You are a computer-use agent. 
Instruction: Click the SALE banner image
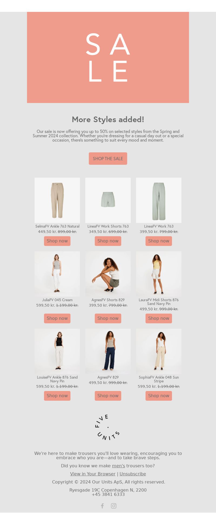[108, 57]
